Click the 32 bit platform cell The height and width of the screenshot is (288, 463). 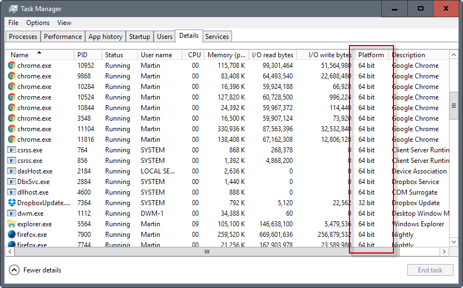click(x=366, y=203)
